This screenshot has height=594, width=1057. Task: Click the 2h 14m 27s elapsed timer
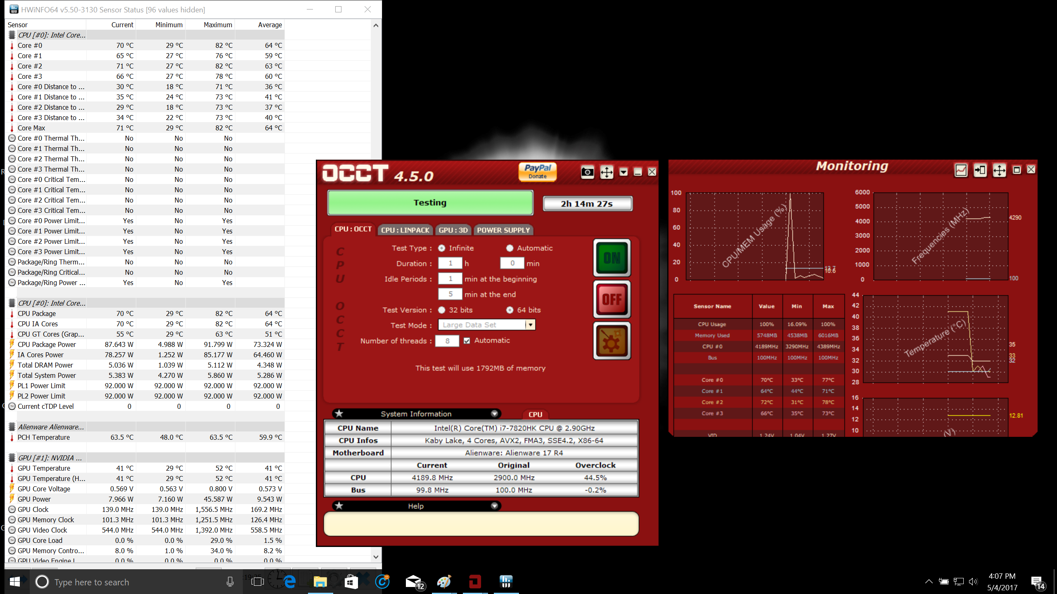[x=587, y=204]
